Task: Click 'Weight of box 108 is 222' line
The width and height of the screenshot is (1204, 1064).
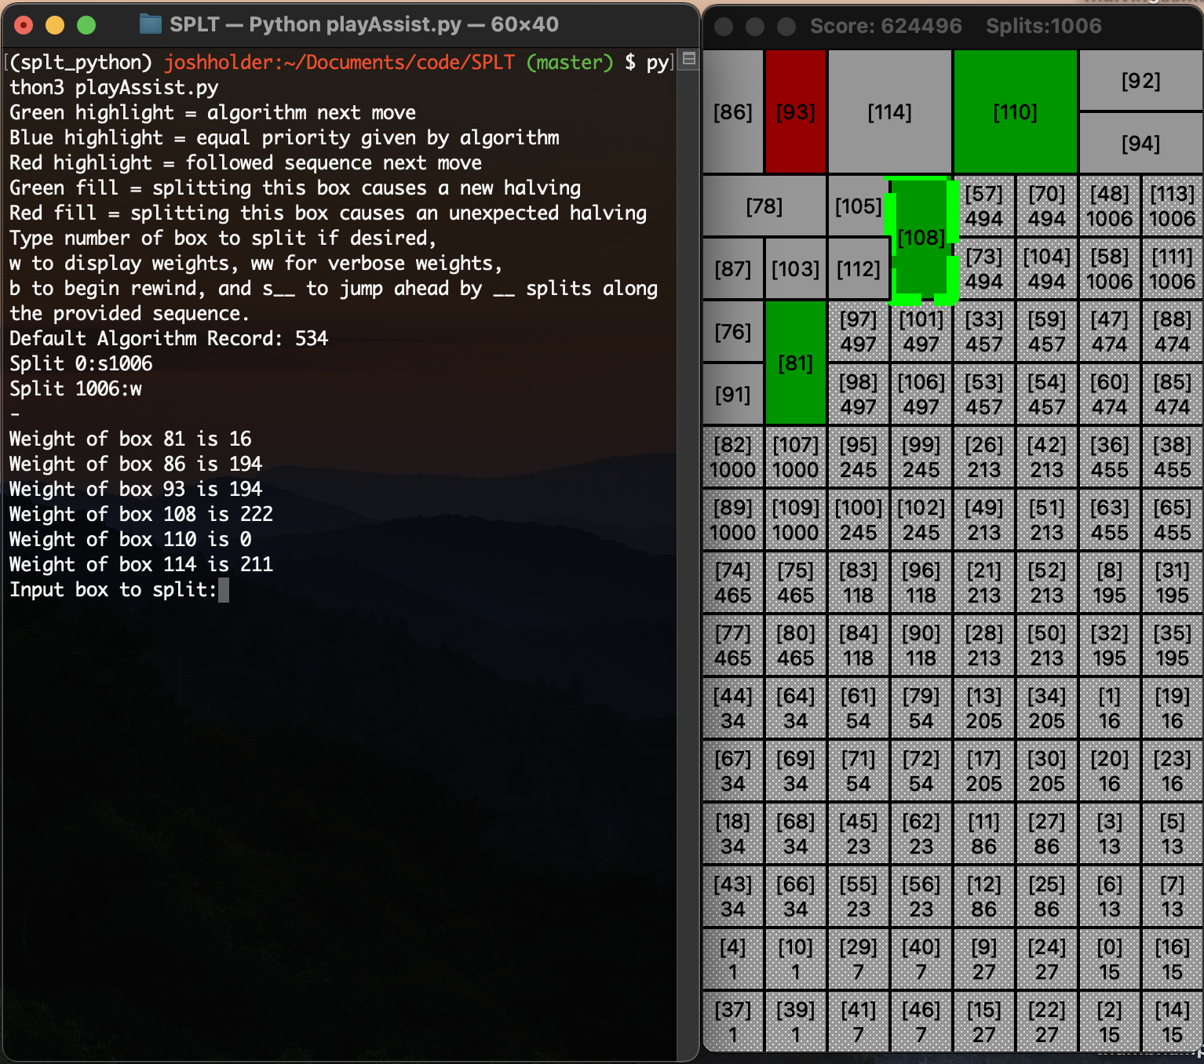Action: pyautogui.click(x=141, y=515)
